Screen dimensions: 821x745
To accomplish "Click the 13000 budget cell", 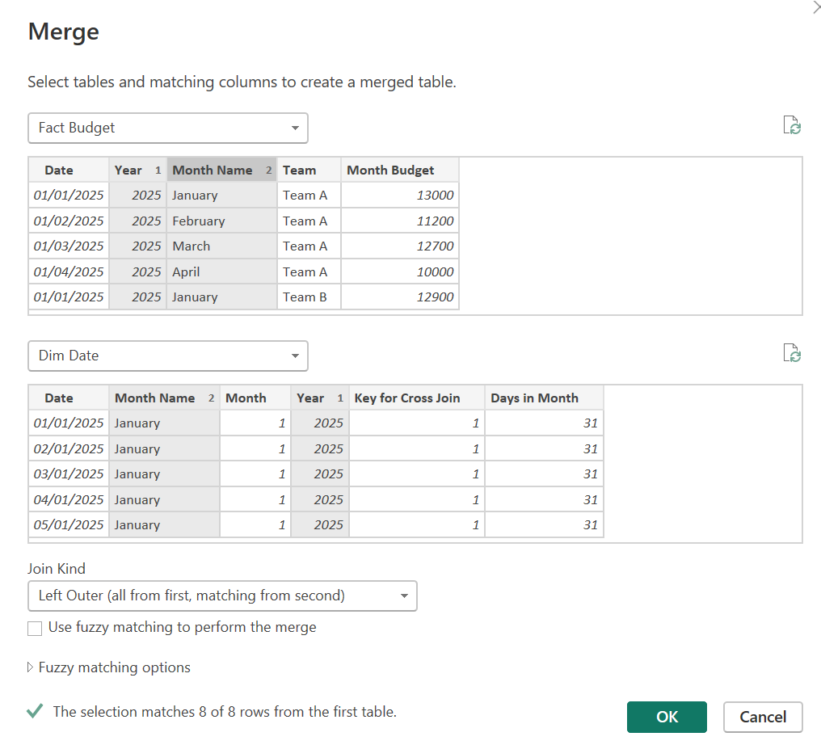I will pyautogui.click(x=400, y=196).
